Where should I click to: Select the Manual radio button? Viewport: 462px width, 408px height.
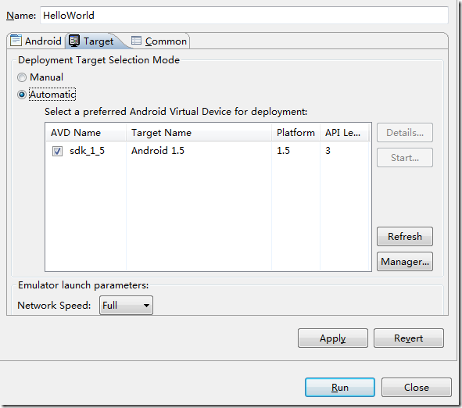pyautogui.click(x=22, y=77)
